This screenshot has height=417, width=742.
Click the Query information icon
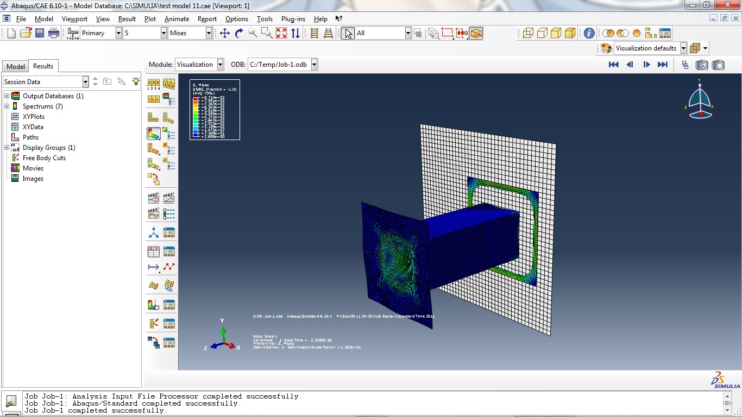[x=589, y=33]
